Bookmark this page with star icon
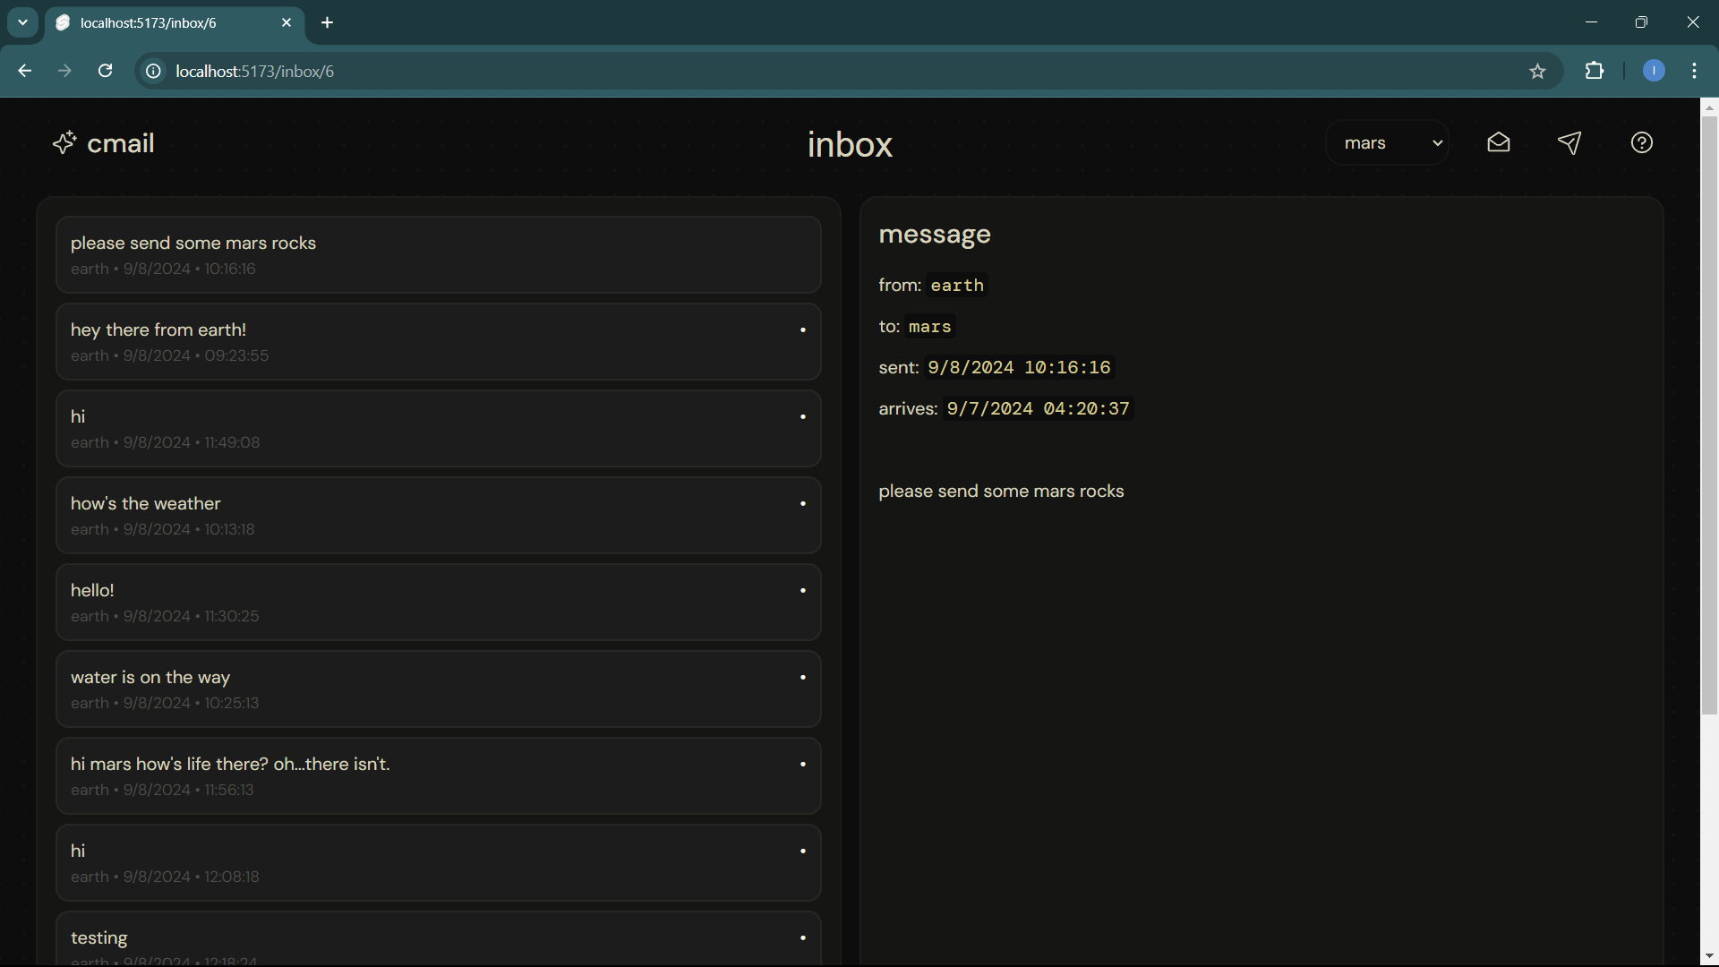Viewport: 1719px width, 967px height. click(x=1537, y=72)
